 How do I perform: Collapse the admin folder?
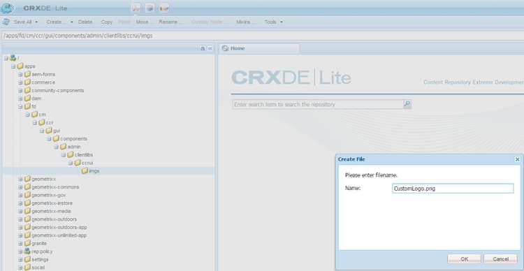pos(56,147)
